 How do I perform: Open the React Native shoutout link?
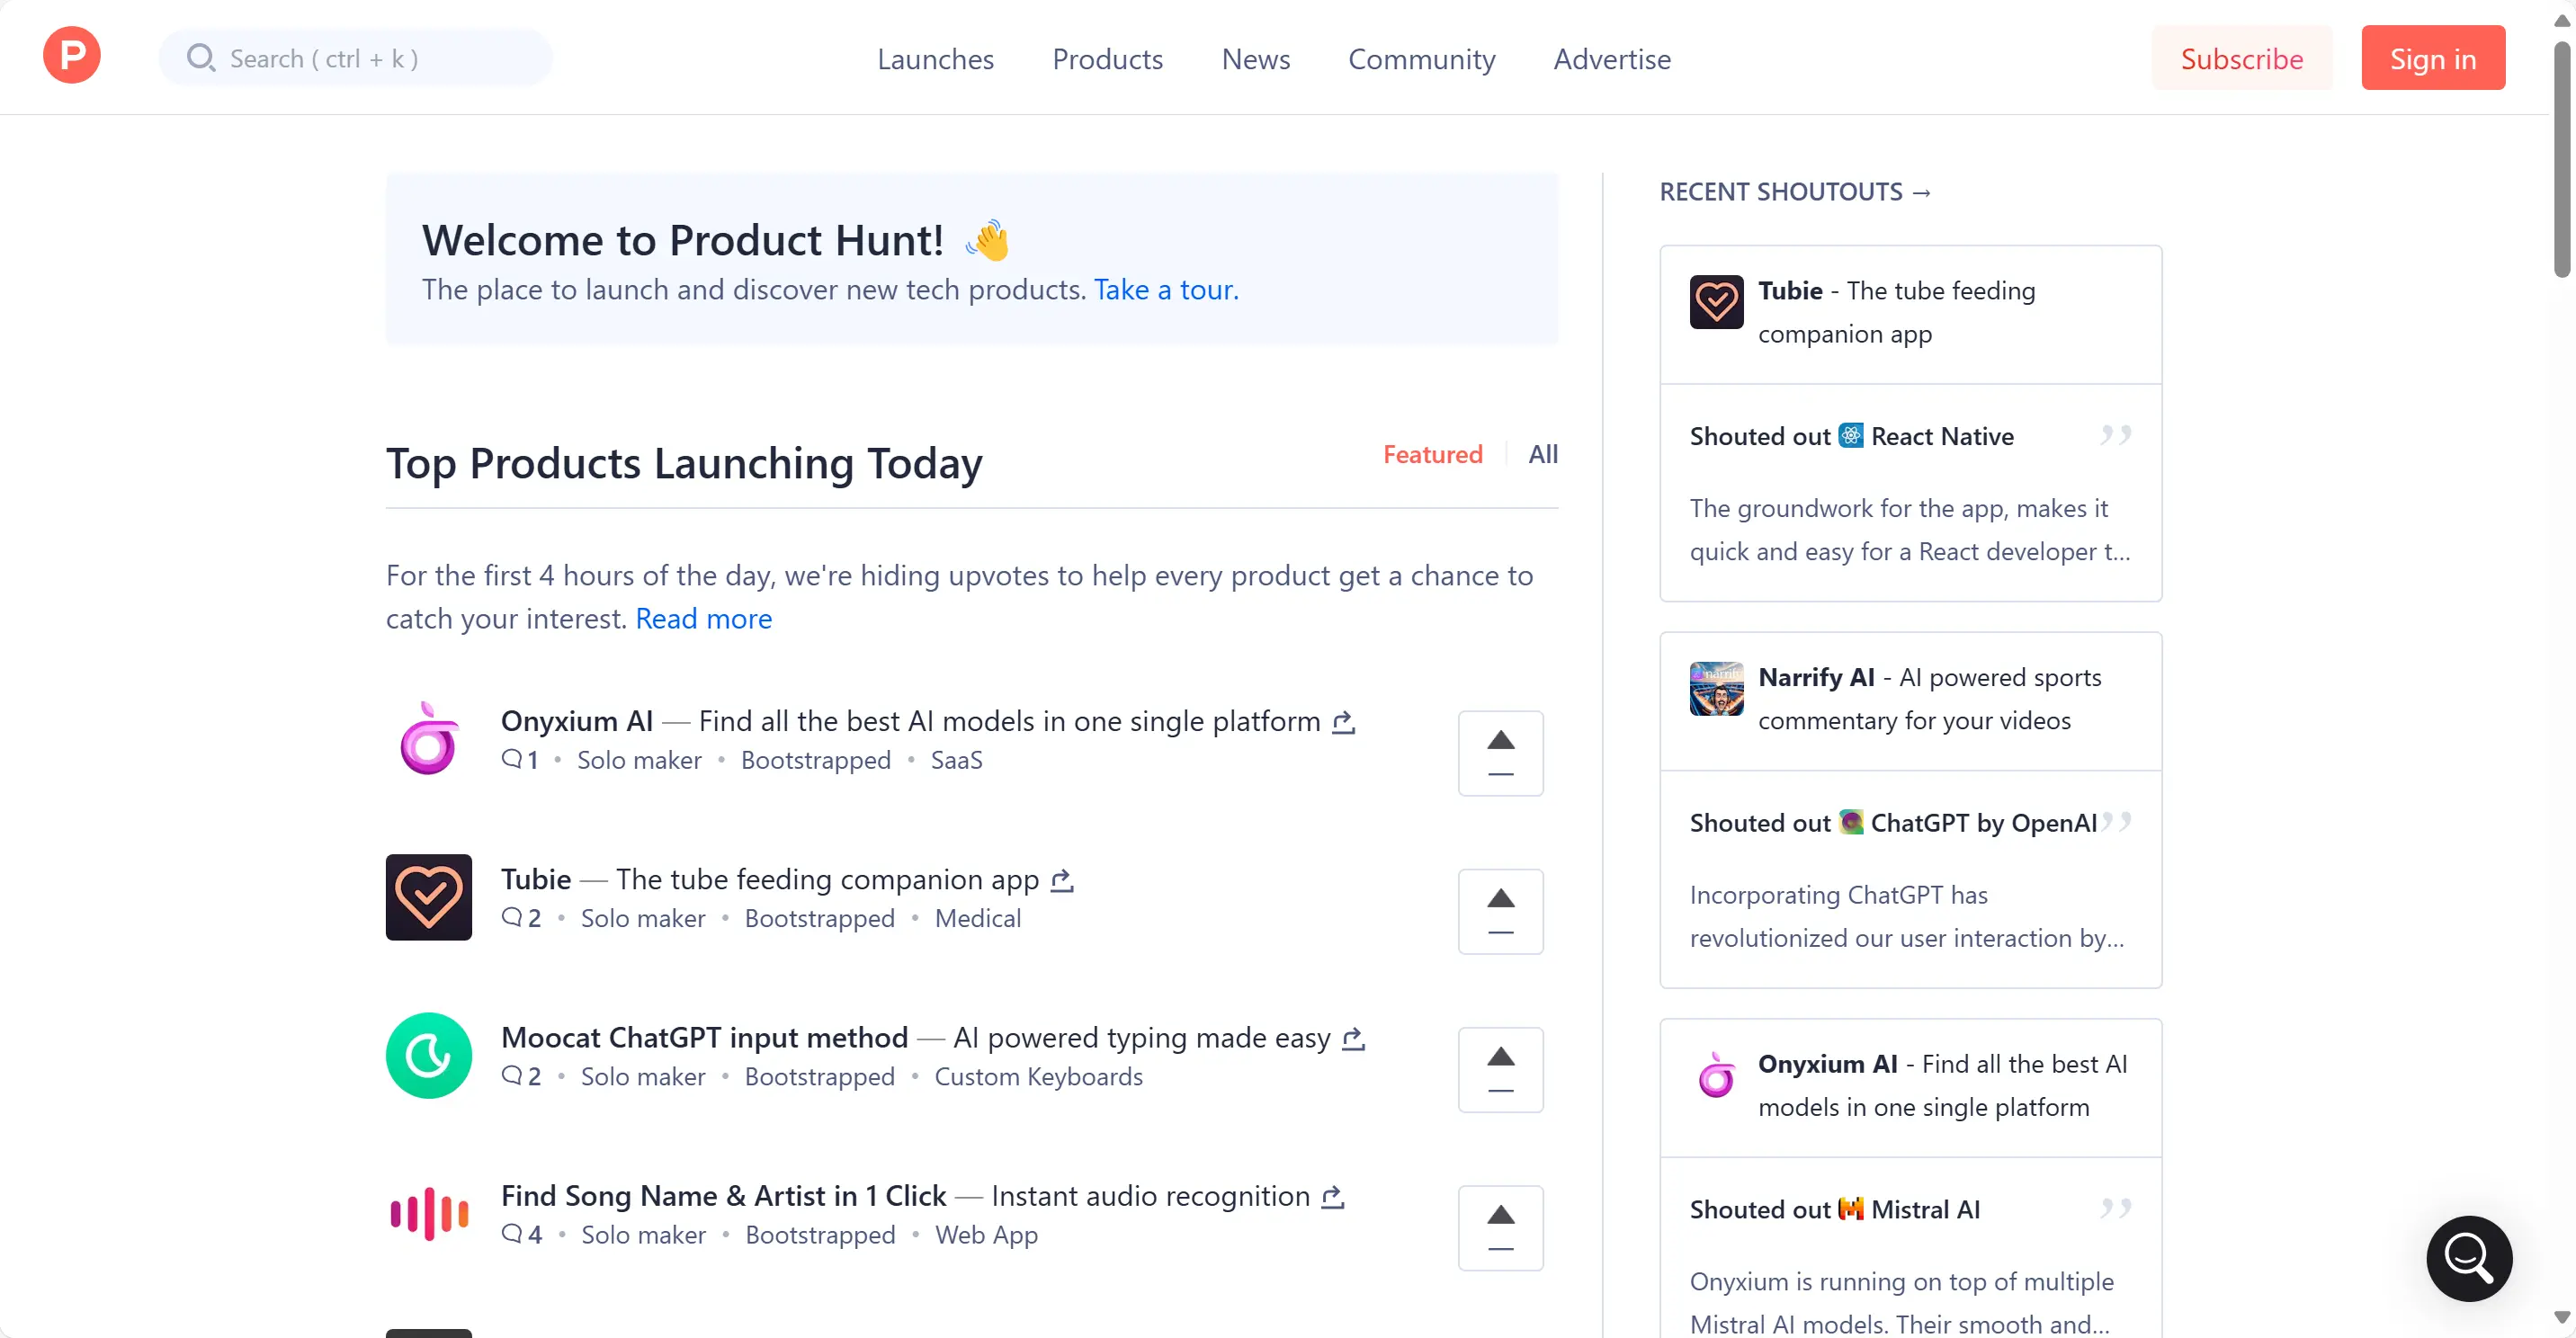(x=1942, y=436)
